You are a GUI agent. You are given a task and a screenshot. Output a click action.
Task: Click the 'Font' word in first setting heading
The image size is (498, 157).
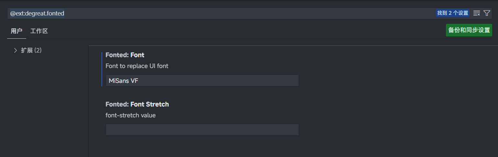(137, 55)
